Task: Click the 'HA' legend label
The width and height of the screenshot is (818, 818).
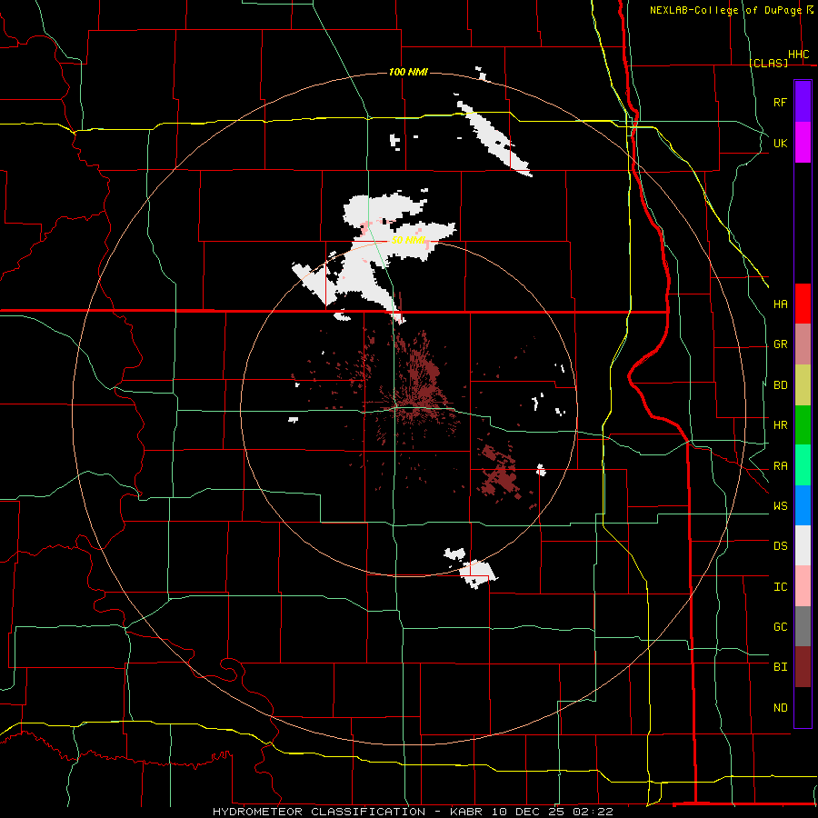Action: 780,304
